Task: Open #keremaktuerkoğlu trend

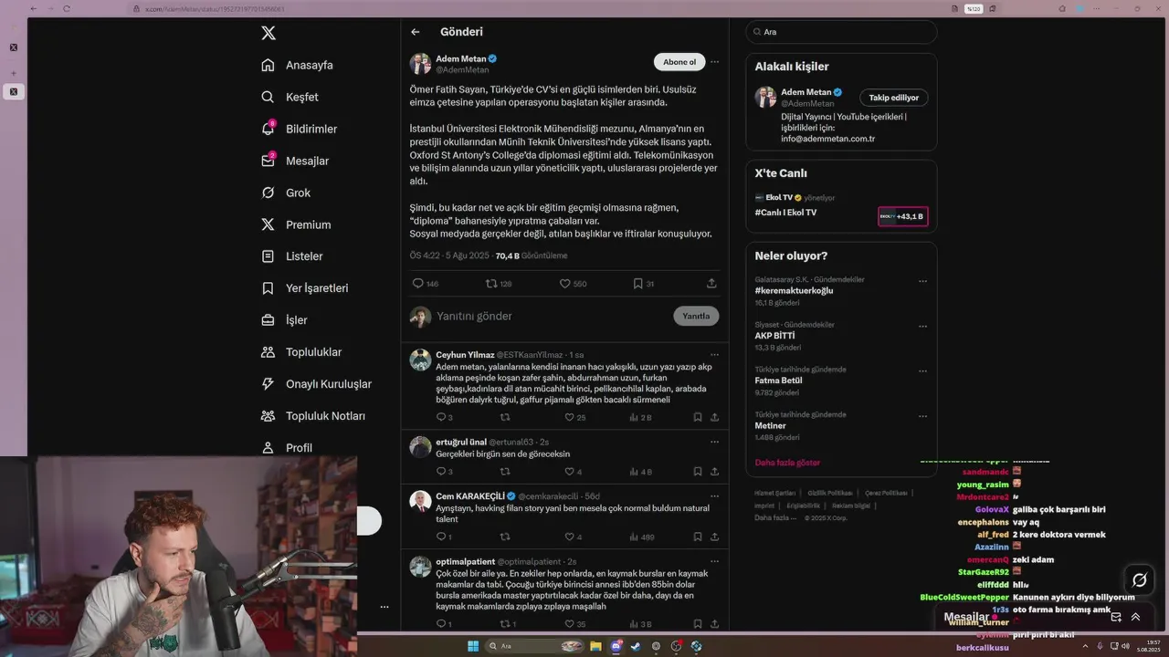Action: point(794,291)
